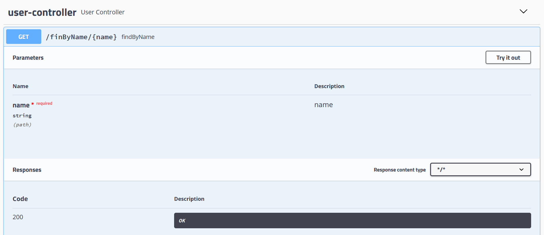Click the GET method badge
Image resolution: width=544 pixels, height=235 pixels.
click(24, 37)
